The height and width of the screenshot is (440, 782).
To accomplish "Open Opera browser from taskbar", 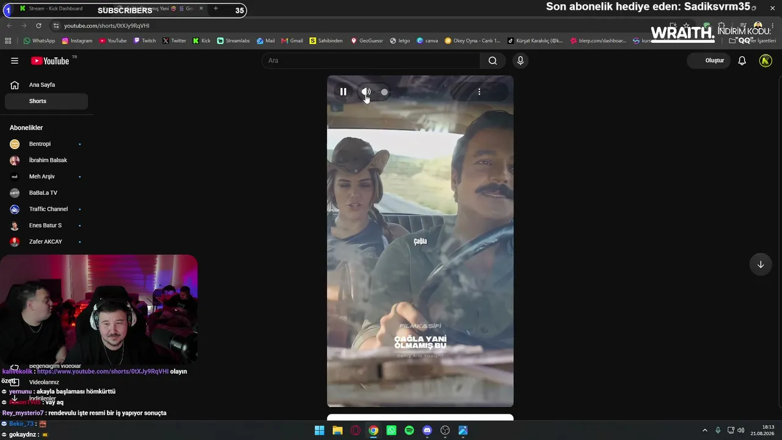I will (356, 430).
